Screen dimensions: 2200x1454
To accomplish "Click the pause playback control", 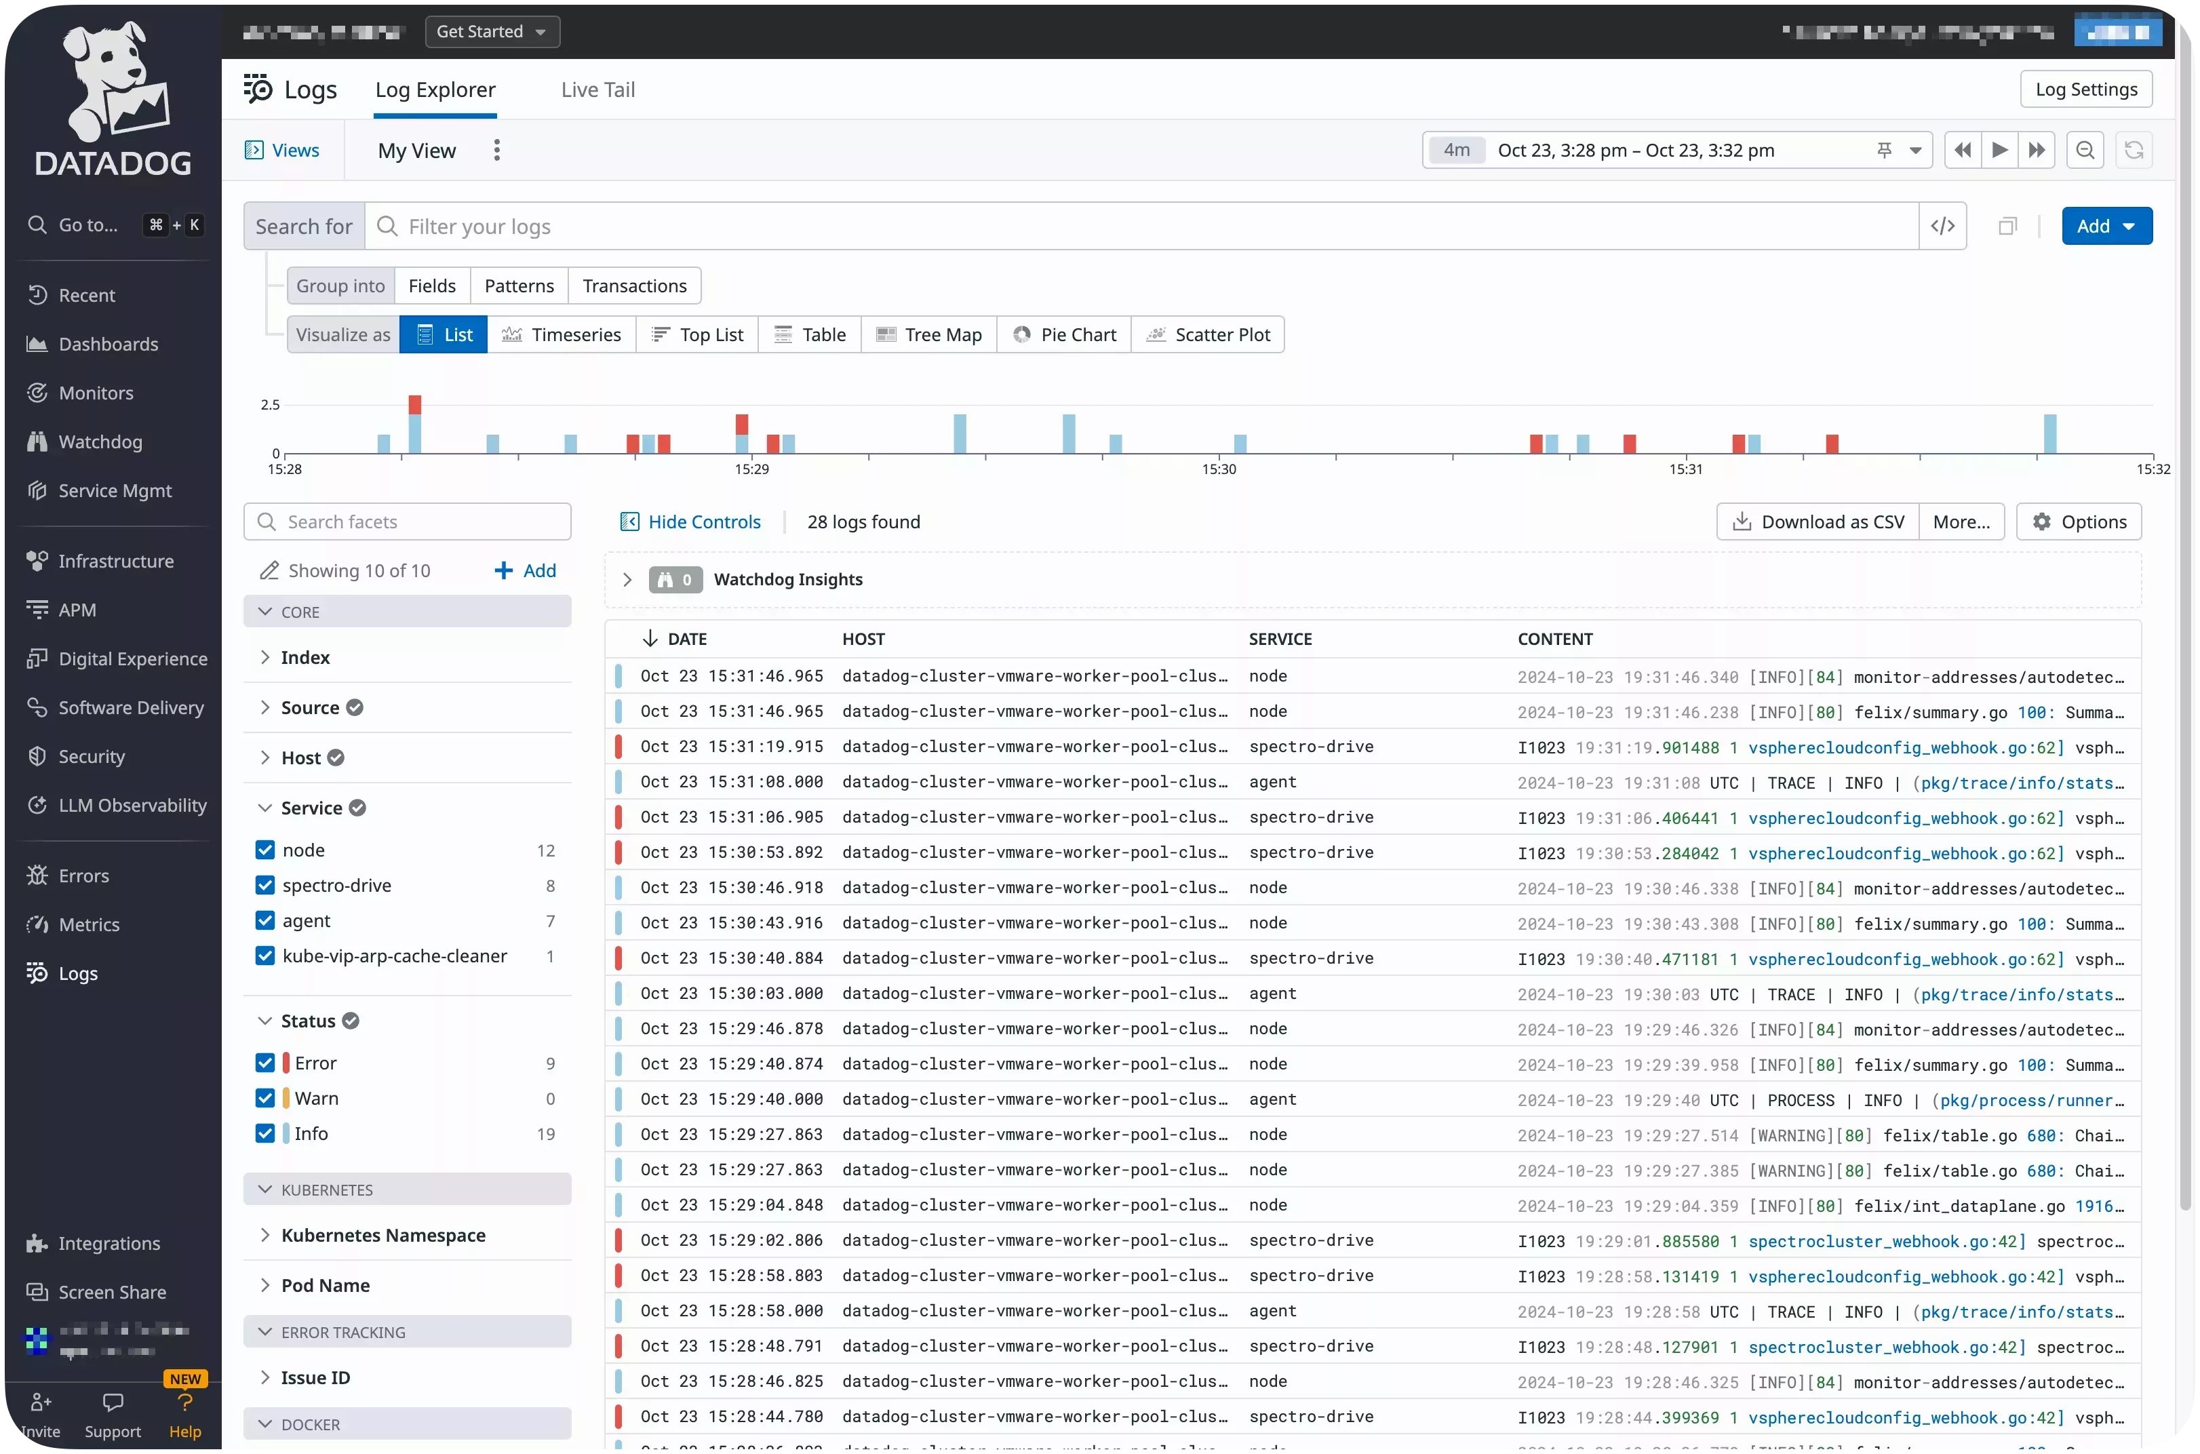I will coord(1999,149).
